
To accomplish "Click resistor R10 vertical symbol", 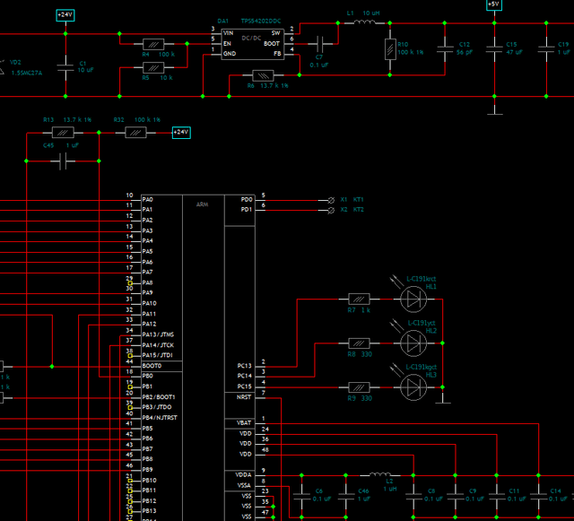I will pos(390,49).
